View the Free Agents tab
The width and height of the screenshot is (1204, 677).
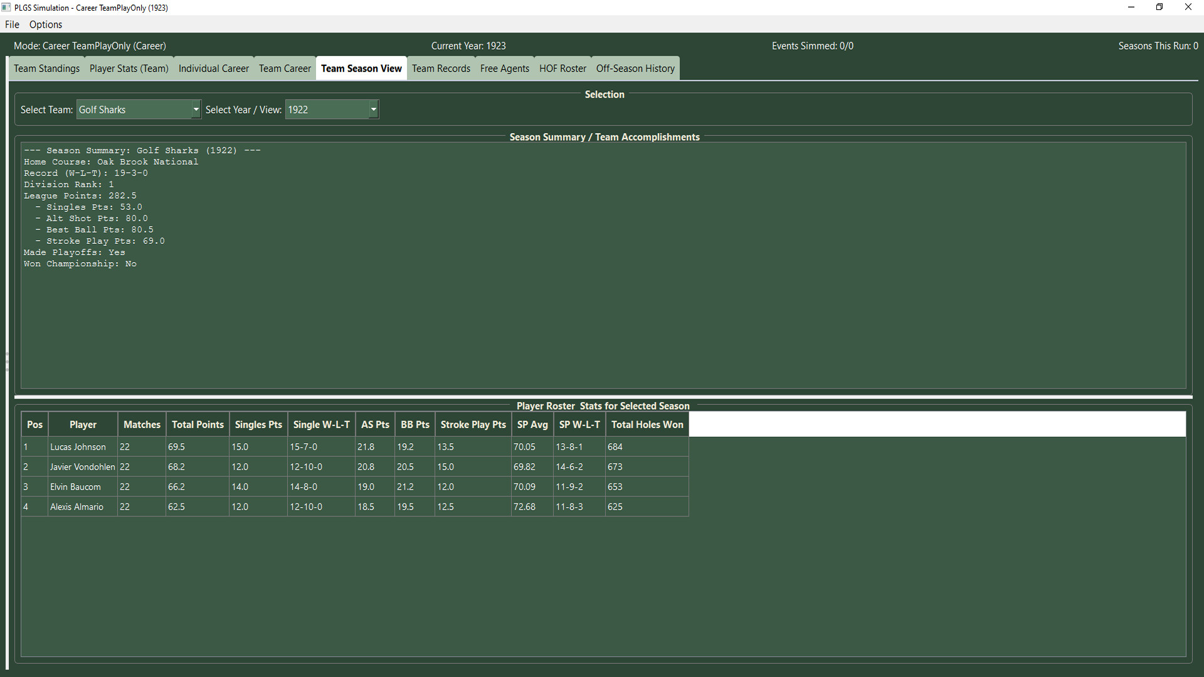tap(504, 68)
